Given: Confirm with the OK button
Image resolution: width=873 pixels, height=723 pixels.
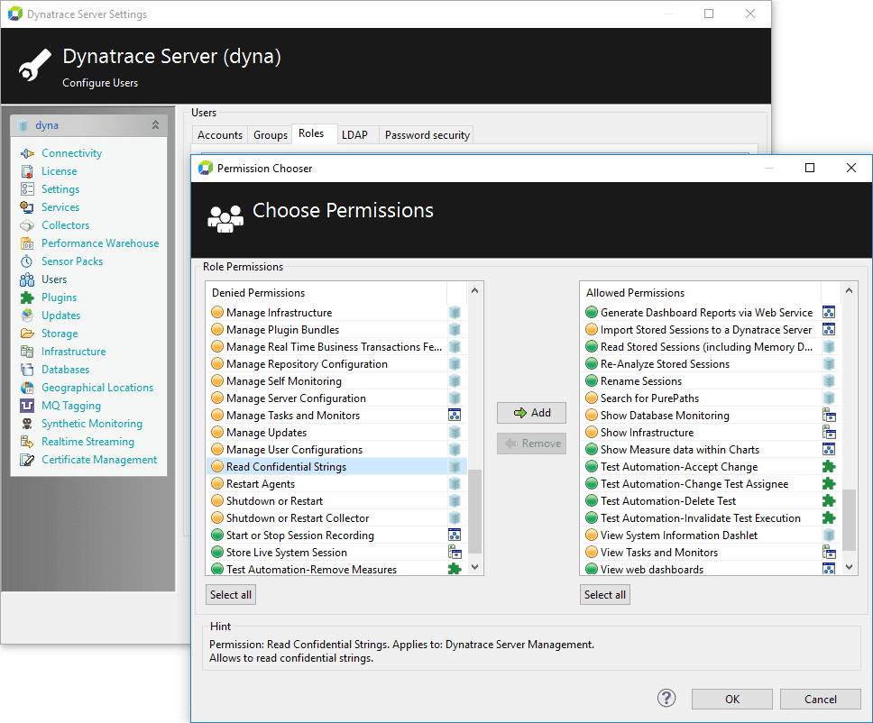Looking at the screenshot, I should pyautogui.click(x=732, y=699).
